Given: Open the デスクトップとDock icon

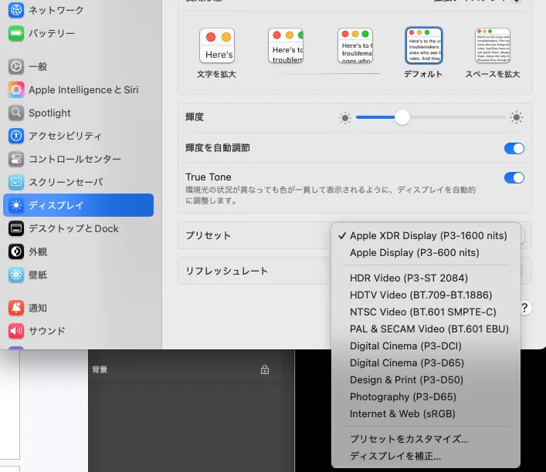Looking at the screenshot, I should click(x=16, y=228).
